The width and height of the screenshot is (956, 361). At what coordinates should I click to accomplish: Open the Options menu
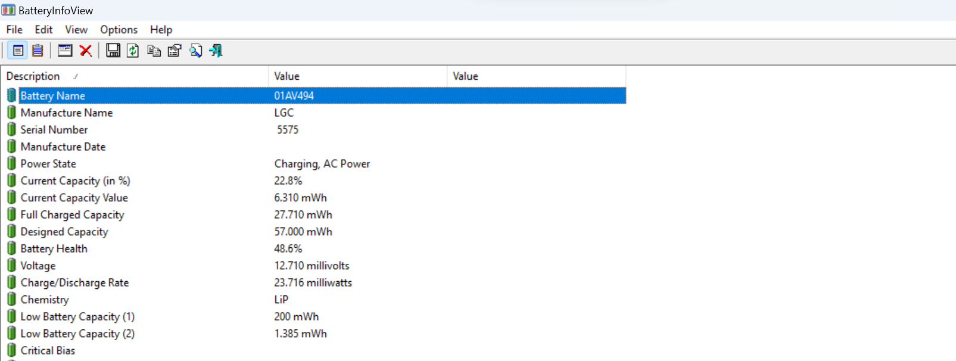tap(119, 30)
